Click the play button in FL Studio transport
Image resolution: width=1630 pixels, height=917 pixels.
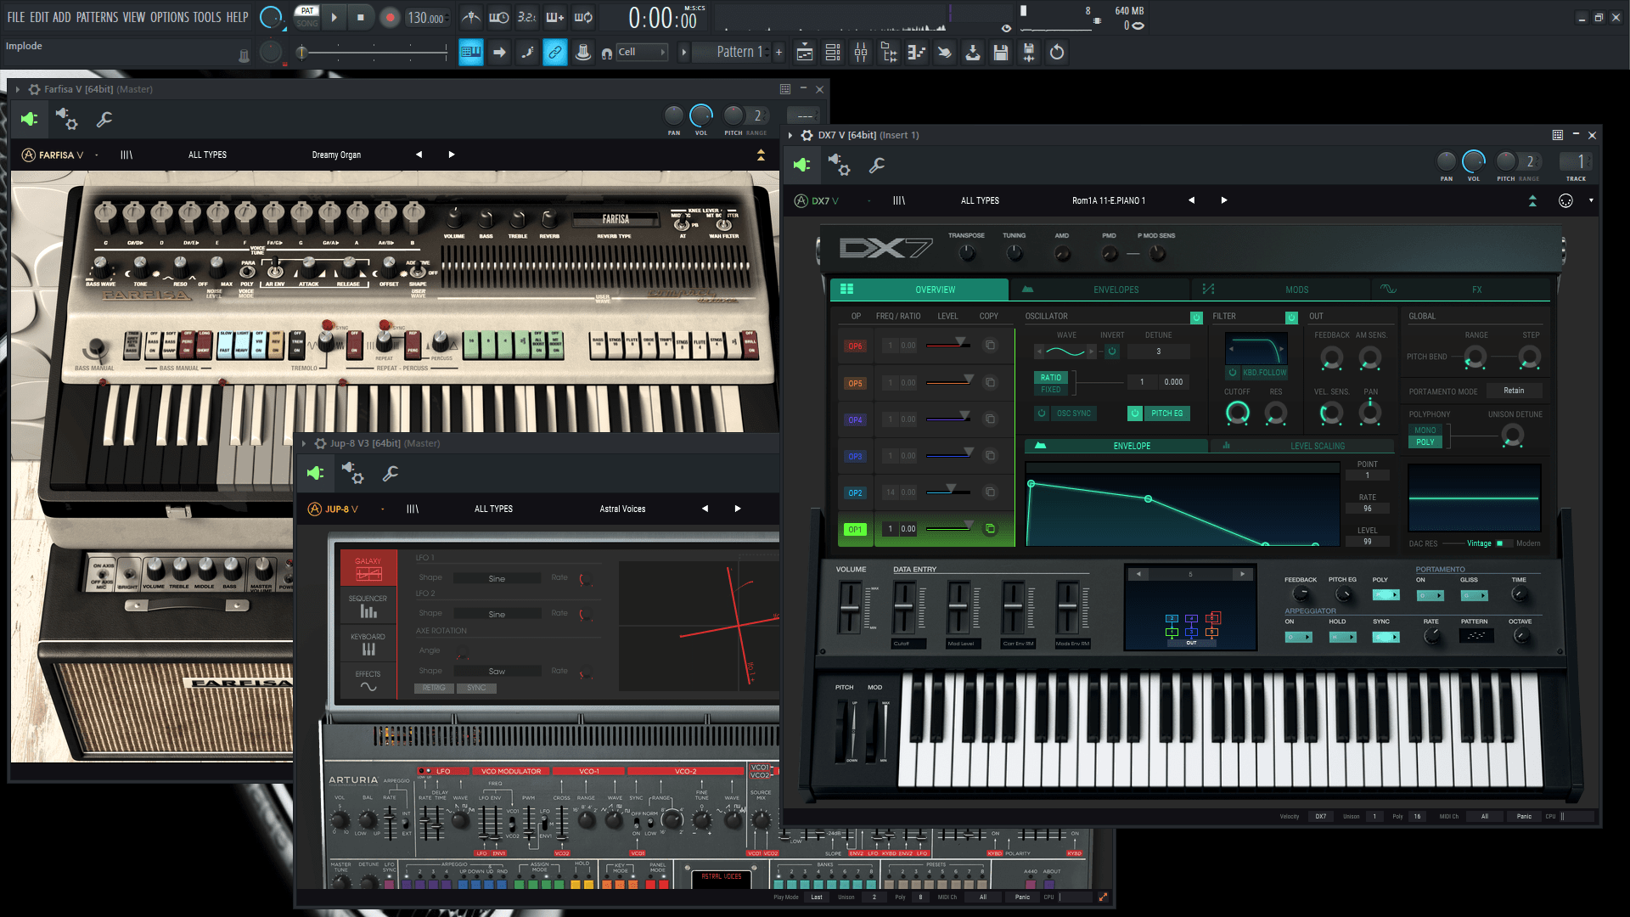point(333,17)
